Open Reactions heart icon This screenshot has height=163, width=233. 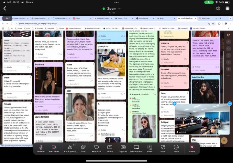click(96, 148)
